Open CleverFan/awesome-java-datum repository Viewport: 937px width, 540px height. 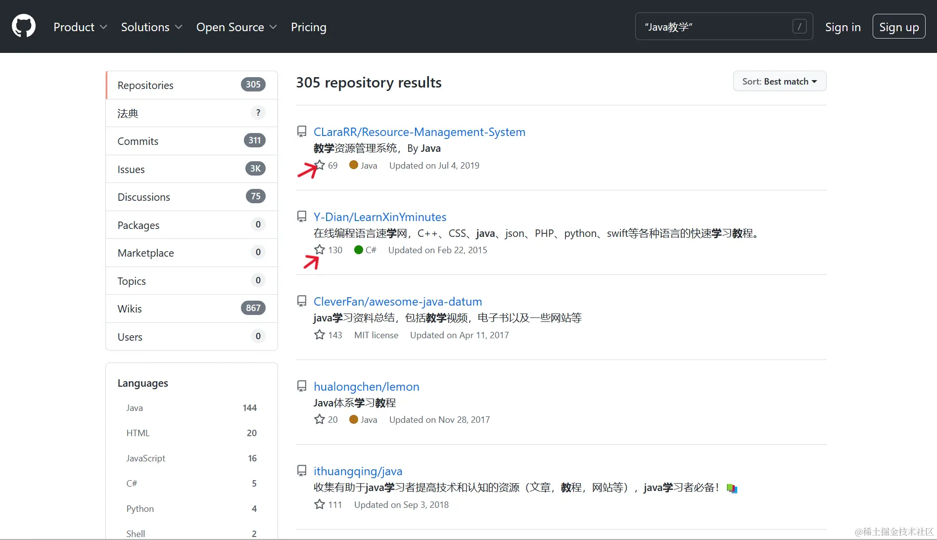[x=398, y=302]
